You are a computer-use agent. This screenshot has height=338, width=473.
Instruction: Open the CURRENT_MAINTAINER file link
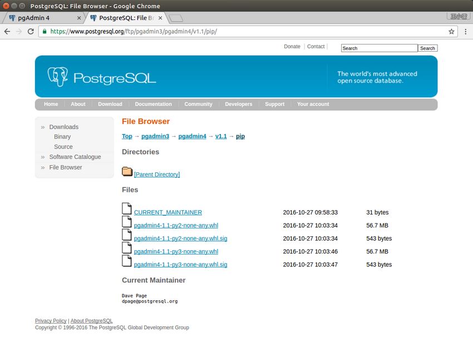coord(168,212)
